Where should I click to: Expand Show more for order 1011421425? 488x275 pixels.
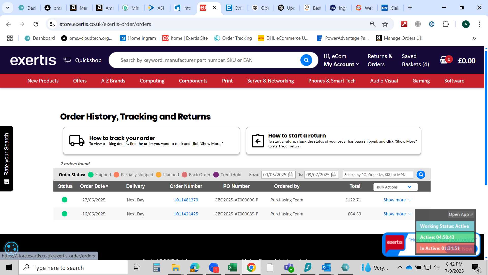398,214
